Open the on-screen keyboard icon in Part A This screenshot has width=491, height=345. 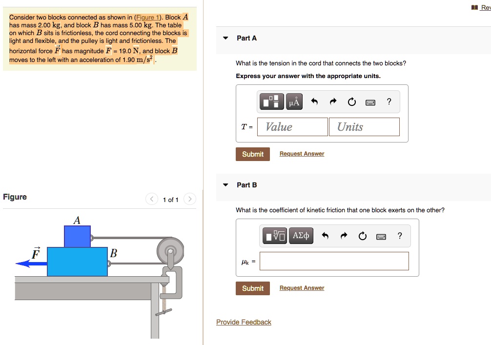370,101
